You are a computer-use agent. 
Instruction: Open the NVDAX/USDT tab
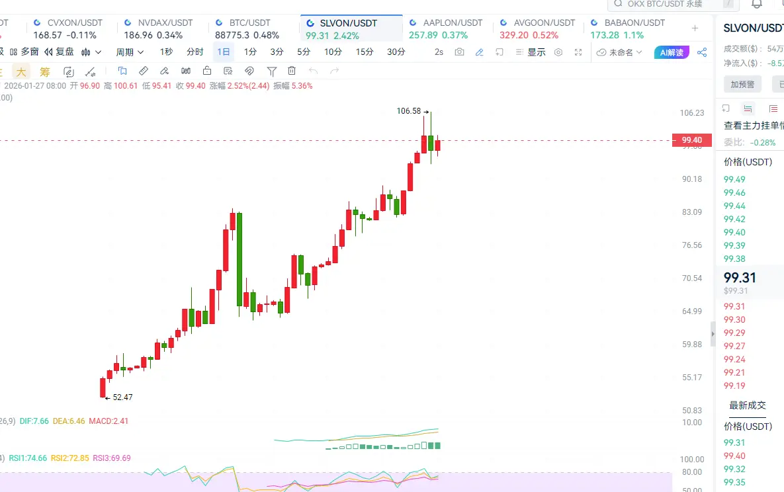pos(159,29)
